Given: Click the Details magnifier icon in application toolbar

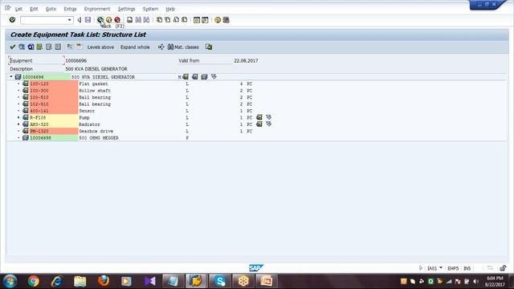Looking at the screenshot, I should [22, 47].
